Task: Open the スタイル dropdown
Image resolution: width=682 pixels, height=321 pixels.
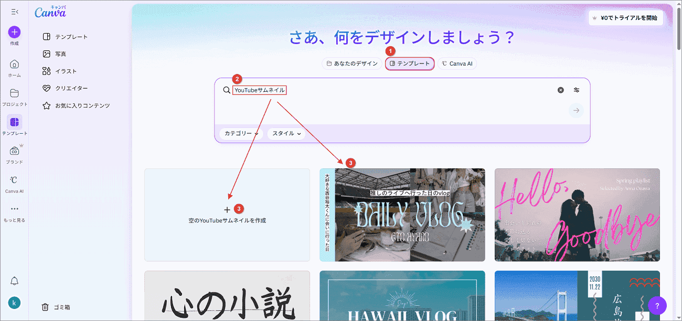Action: pyautogui.click(x=286, y=134)
